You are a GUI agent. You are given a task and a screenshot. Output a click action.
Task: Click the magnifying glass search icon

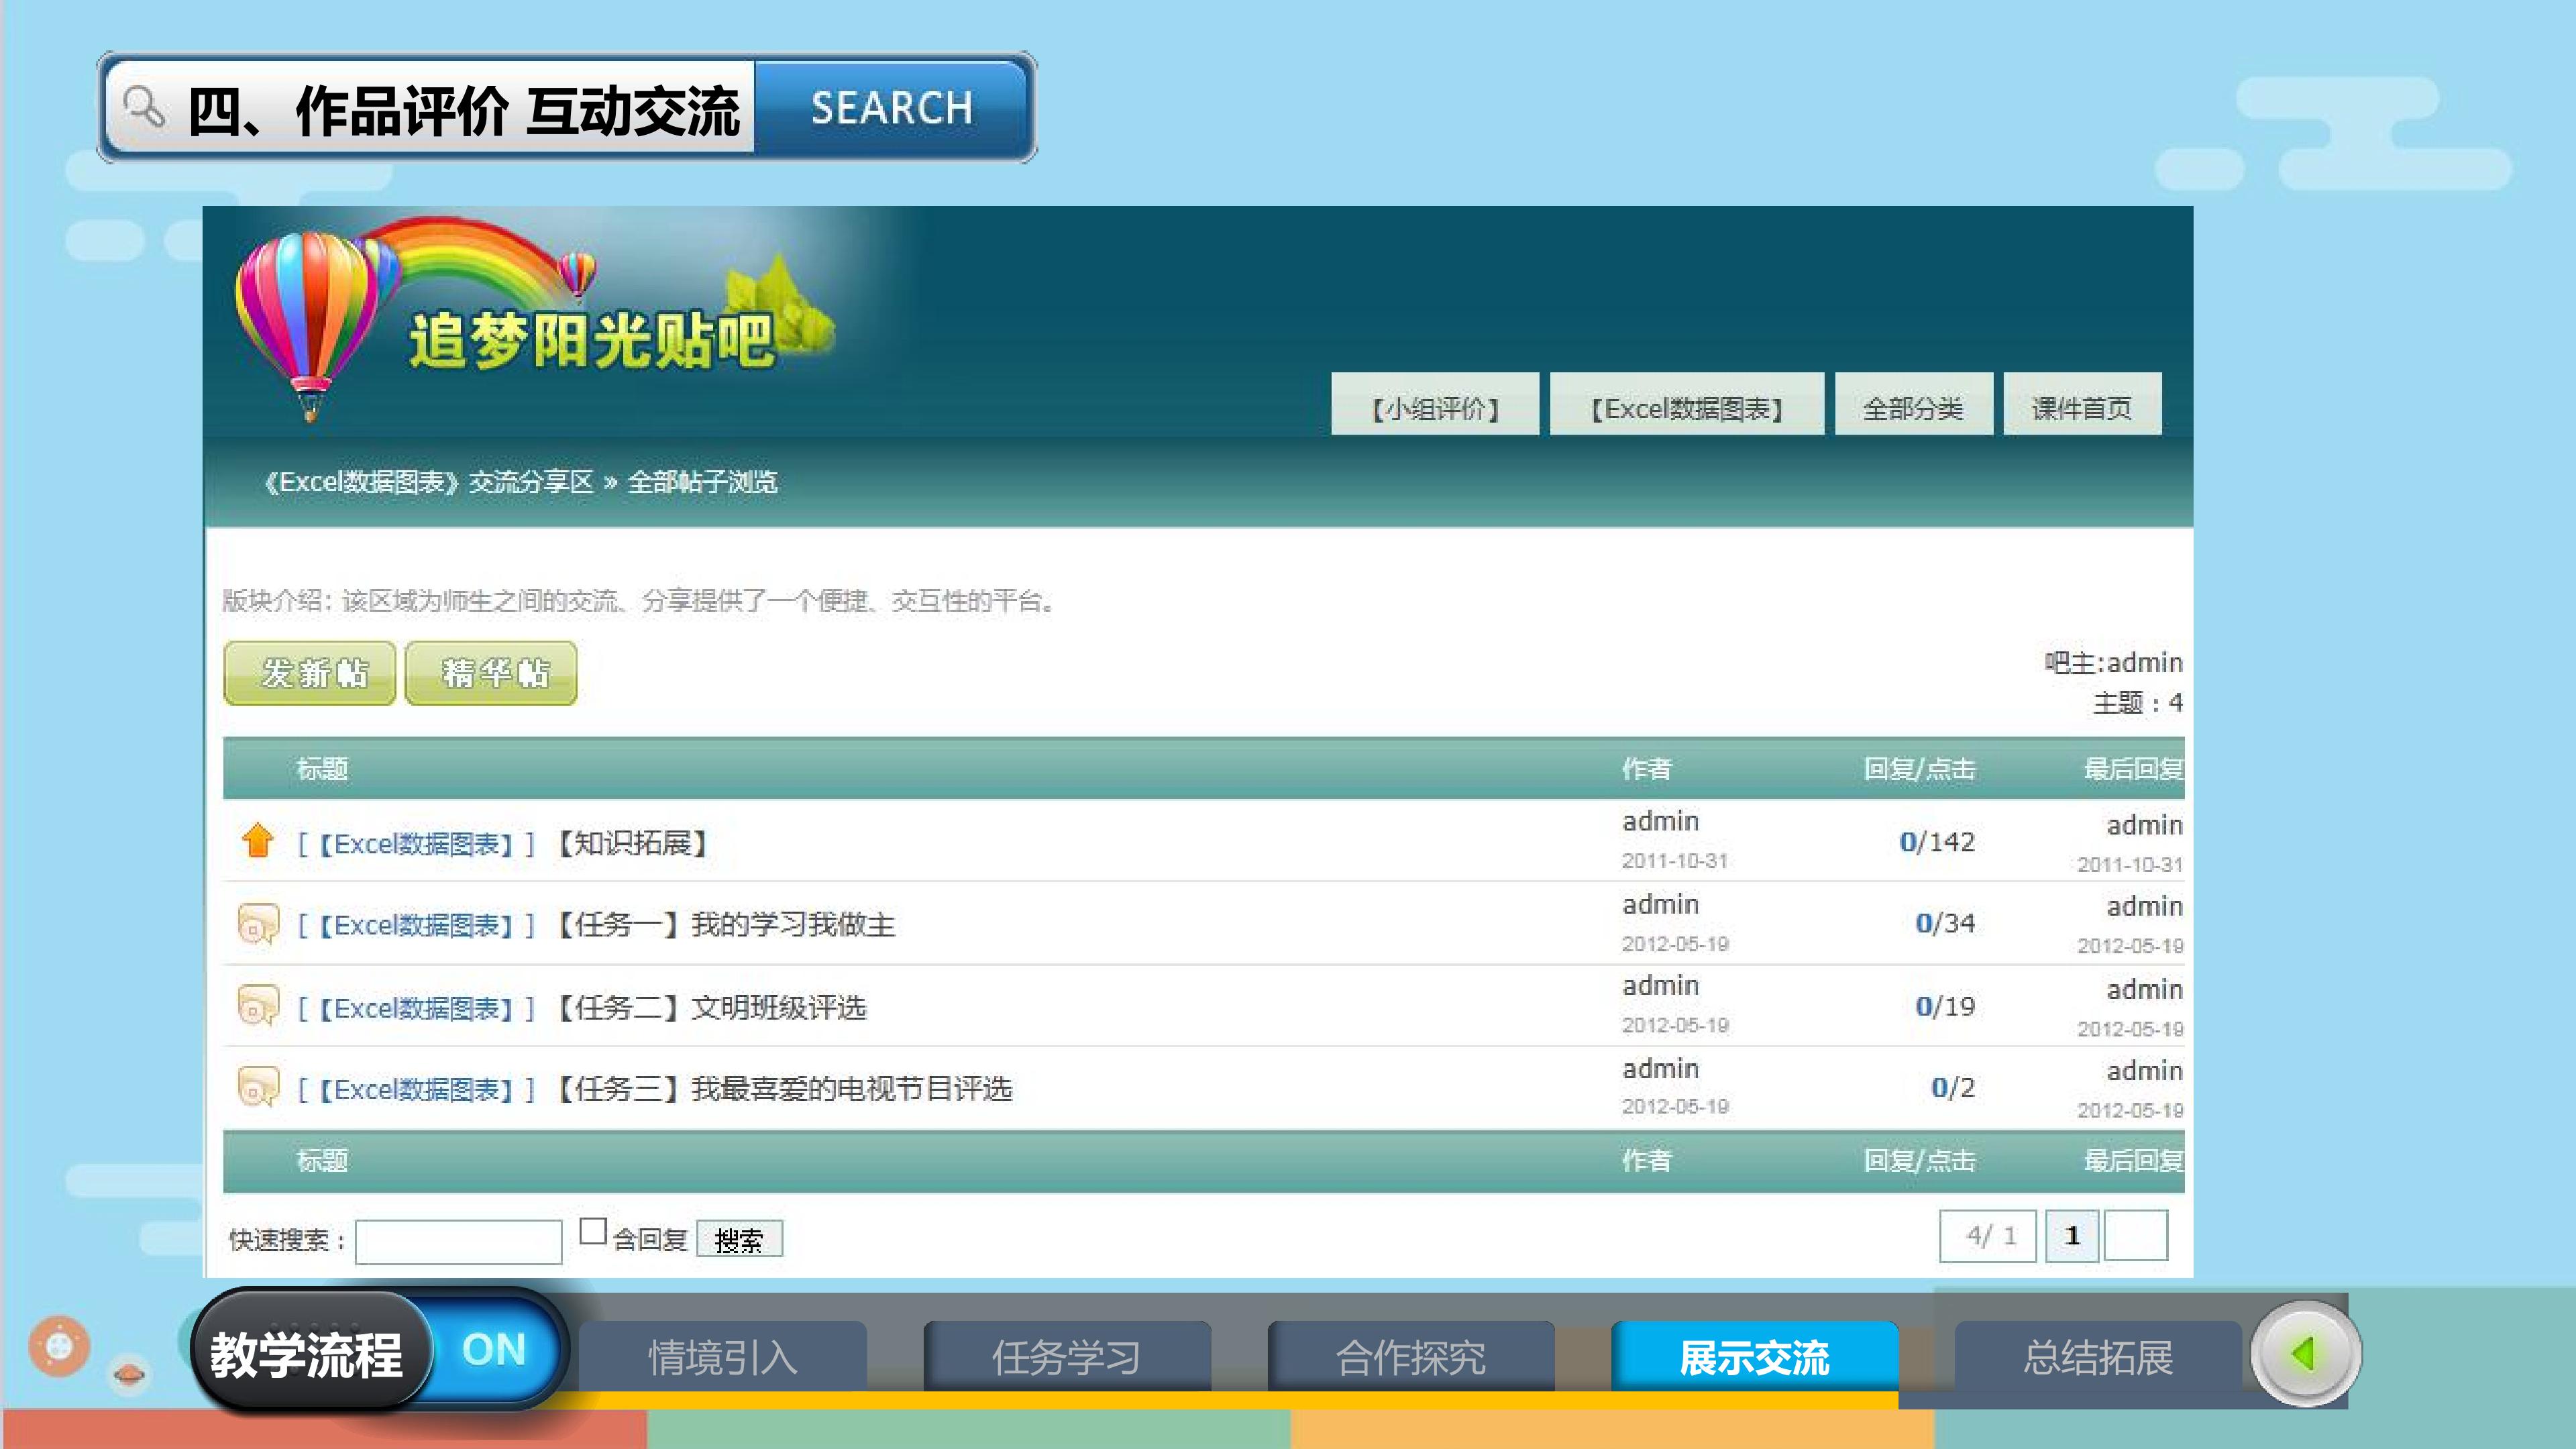143,107
